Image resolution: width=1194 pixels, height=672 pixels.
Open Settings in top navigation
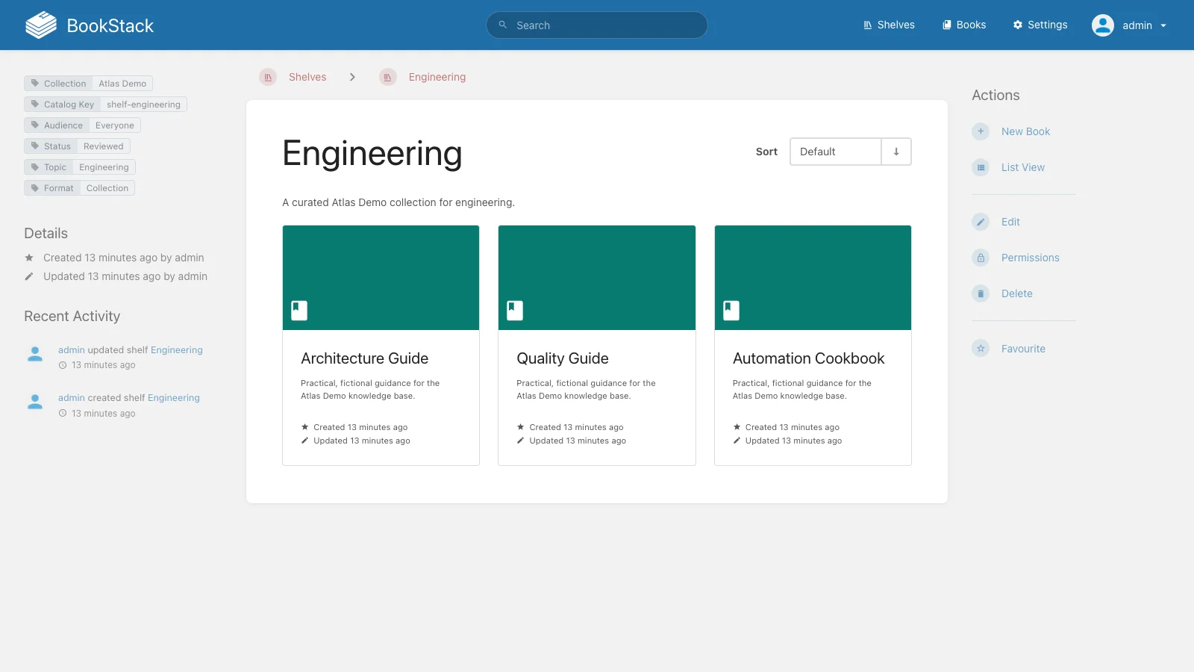(x=1040, y=25)
